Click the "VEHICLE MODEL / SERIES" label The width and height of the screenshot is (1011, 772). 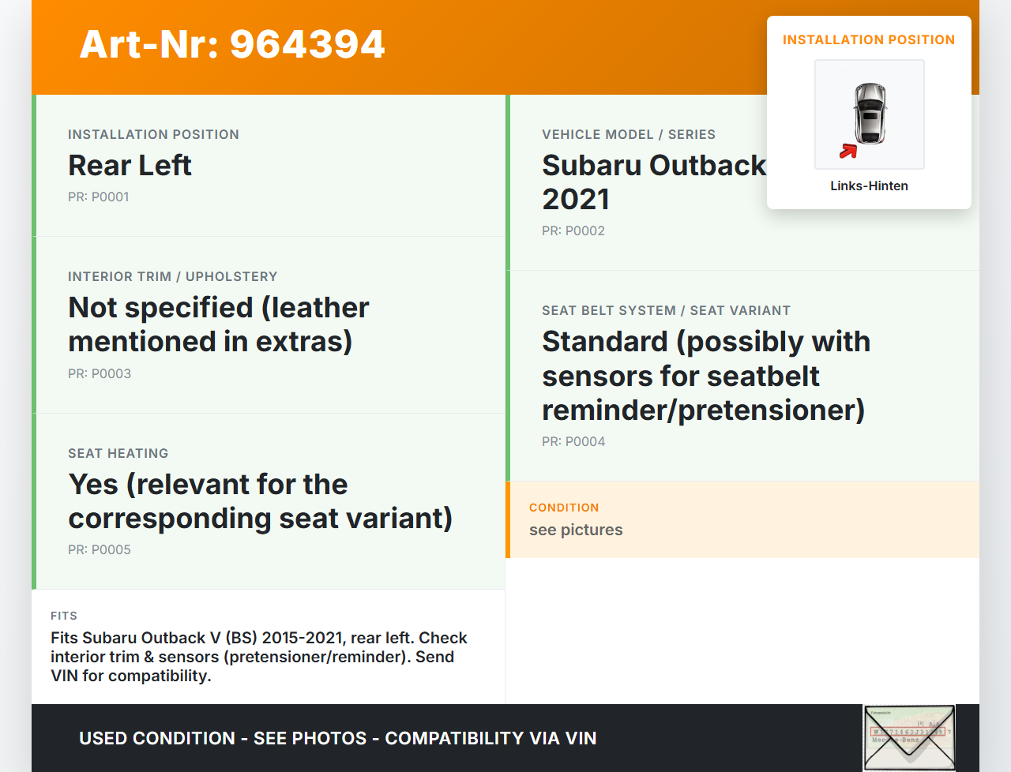click(629, 134)
